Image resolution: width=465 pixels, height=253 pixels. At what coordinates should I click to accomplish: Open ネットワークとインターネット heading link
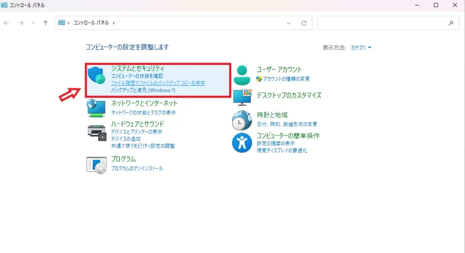pos(144,103)
